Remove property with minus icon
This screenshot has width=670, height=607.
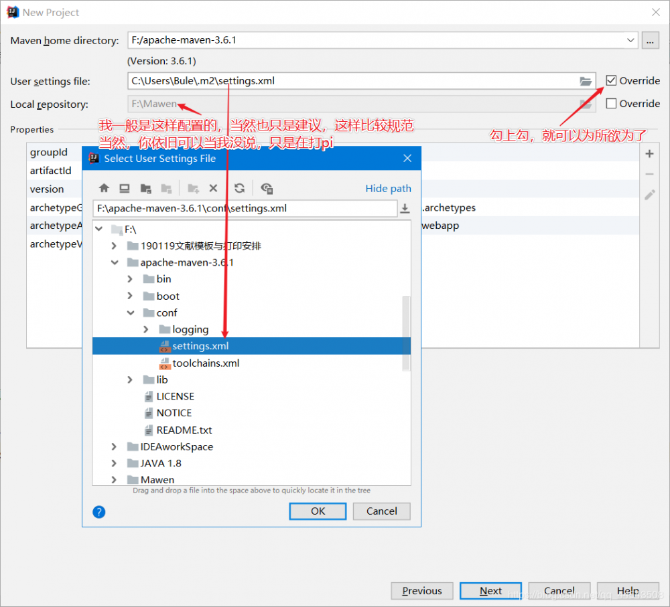point(649,174)
